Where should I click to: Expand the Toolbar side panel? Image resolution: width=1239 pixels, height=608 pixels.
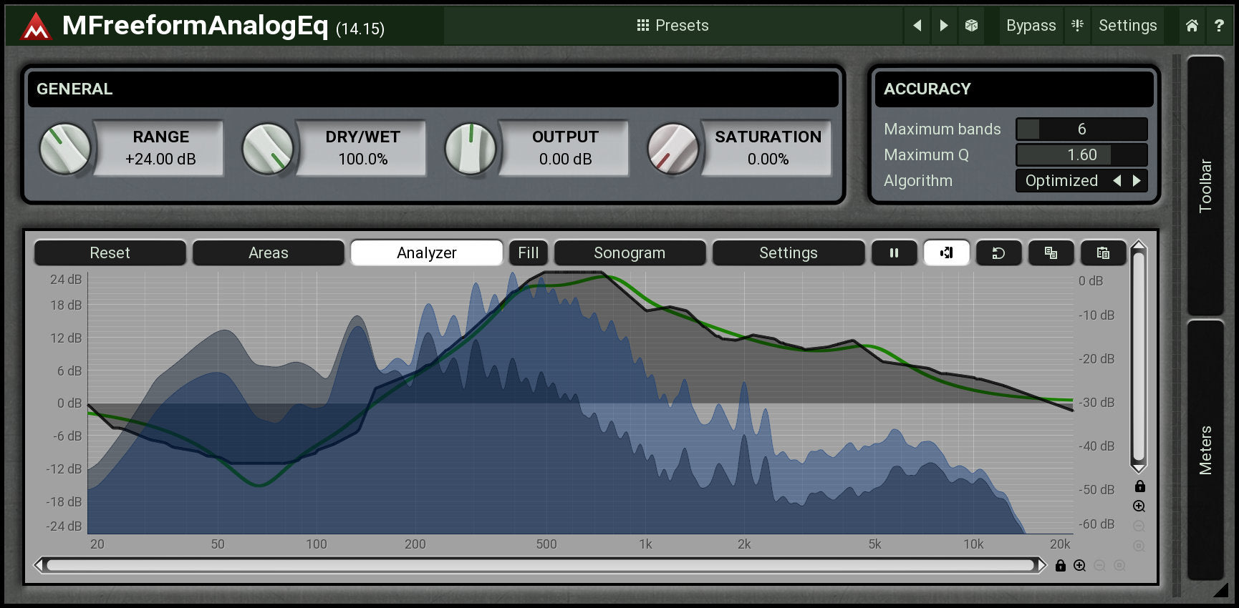click(1205, 185)
